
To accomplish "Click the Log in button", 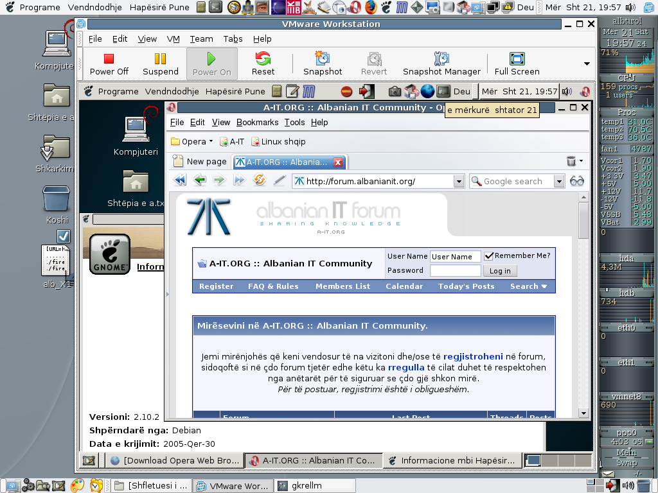I will point(500,271).
